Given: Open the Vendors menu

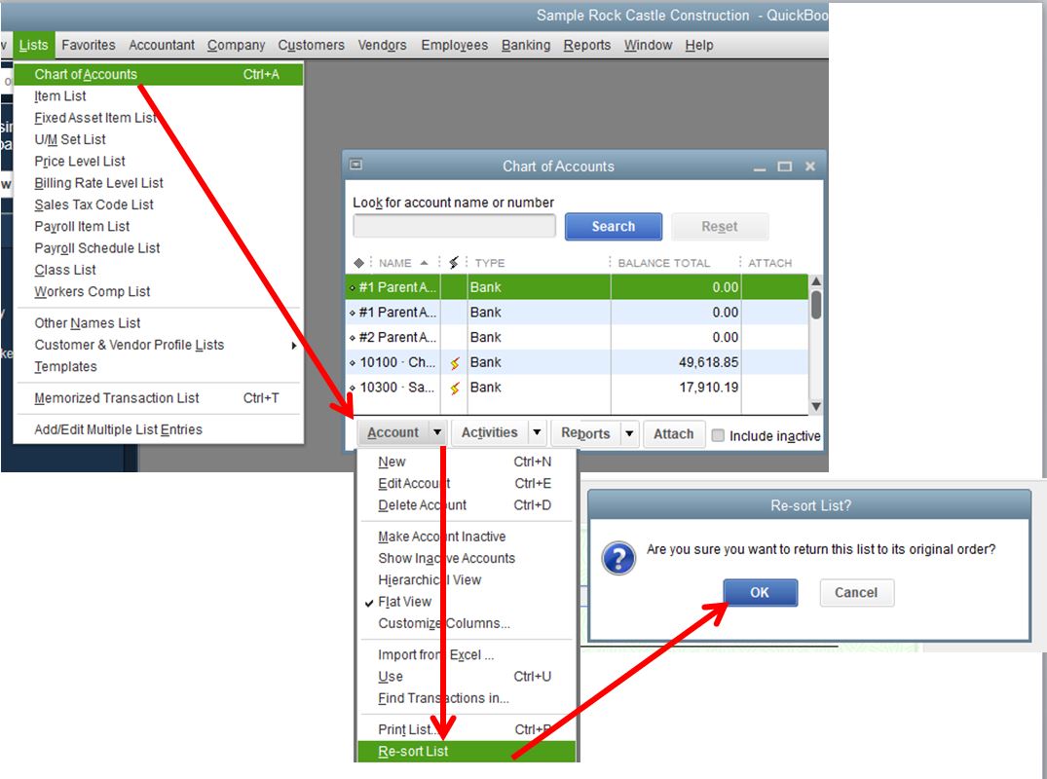Looking at the screenshot, I should click(382, 45).
